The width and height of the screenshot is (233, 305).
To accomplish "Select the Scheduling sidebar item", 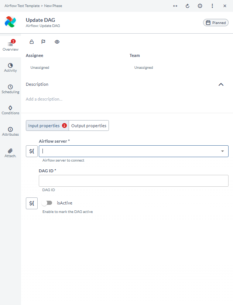I will pyautogui.click(x=10, y=89).
